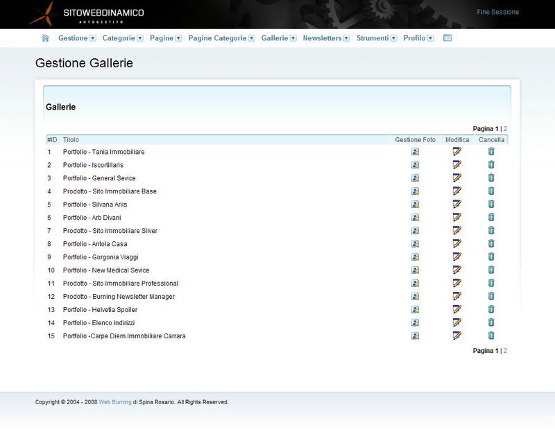Manage photos of Portfolio - New Medical Sevice
Image resolution: width=555 pixels, height=434 pixels.
415,270
